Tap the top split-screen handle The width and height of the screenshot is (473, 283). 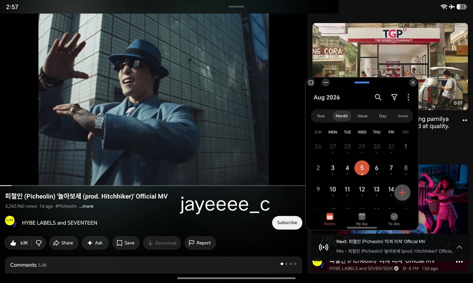(x=236, y=7)
